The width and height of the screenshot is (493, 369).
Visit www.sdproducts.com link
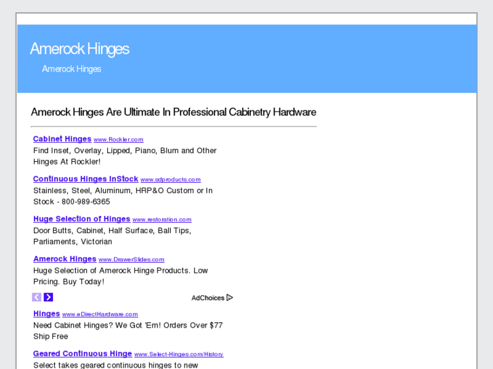tap(170, 179)
